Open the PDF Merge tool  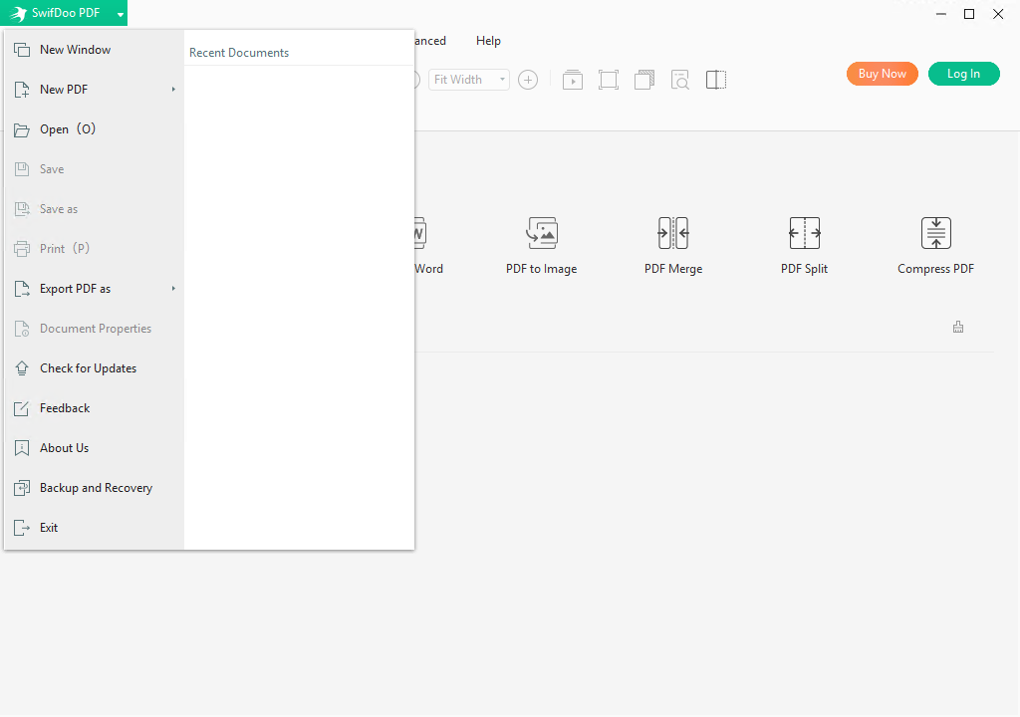point(673,246)
